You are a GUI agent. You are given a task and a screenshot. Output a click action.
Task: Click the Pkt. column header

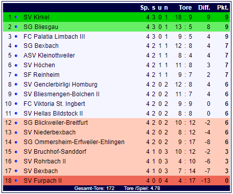coord(223,8)
